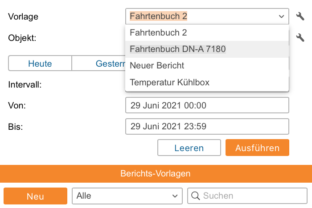Click into the Bis date field
Image resolution: width=312 pixels, height=208 pixels.
[207, 127]
